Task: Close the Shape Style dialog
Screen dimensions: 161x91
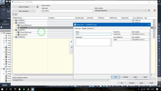Action: coord(149,25)
